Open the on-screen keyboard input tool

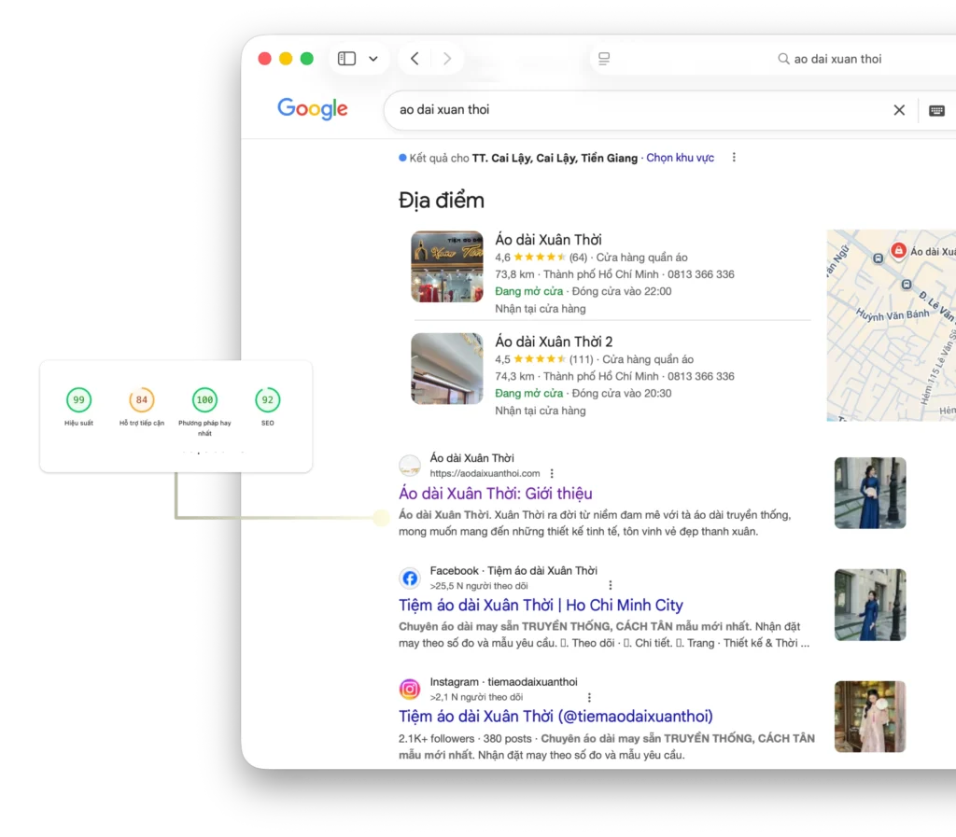936,110
